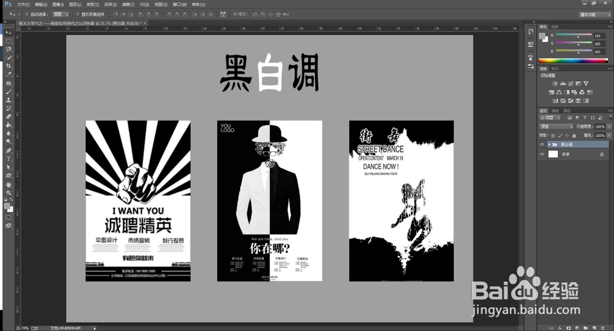The image size is (614, 331).
Task: Close the document tab
Action: [x=145, y=23]
